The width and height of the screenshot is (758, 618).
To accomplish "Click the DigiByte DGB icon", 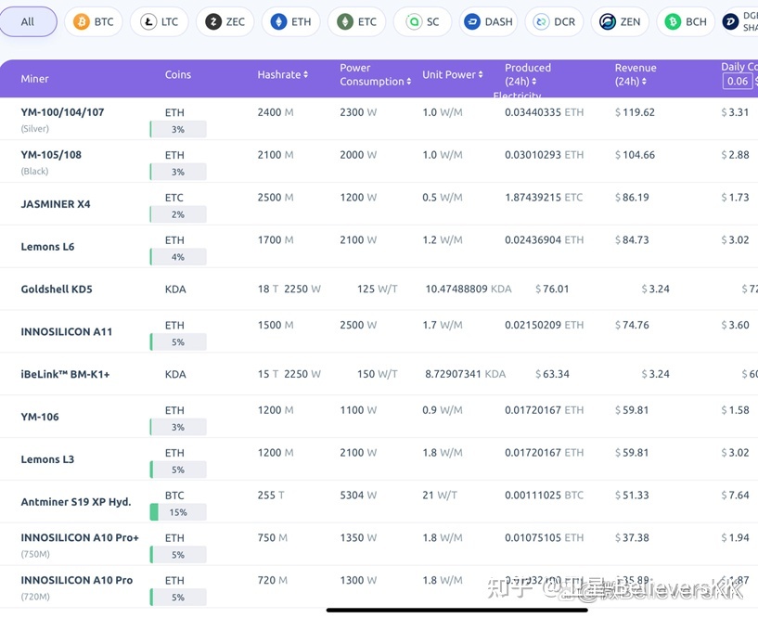I will point(730,21).
